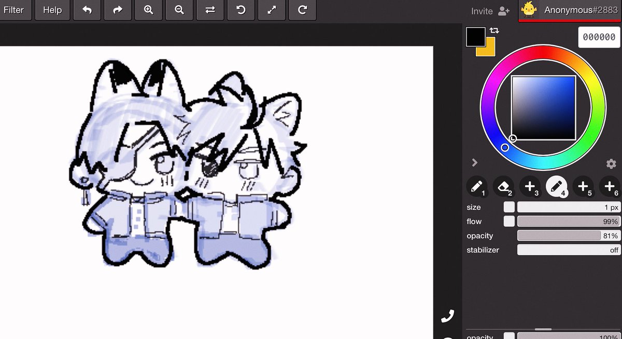Rotate canvas counterclockwise
Viewport: 622px width, 339px height.
coord(241,10)
